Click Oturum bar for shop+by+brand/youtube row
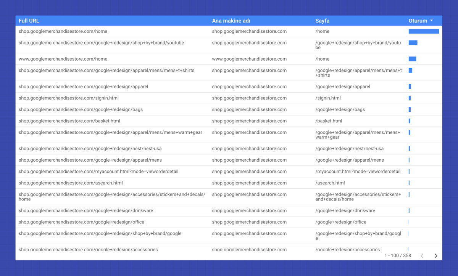This screenshot has height=276, width=458. point(413,43)
